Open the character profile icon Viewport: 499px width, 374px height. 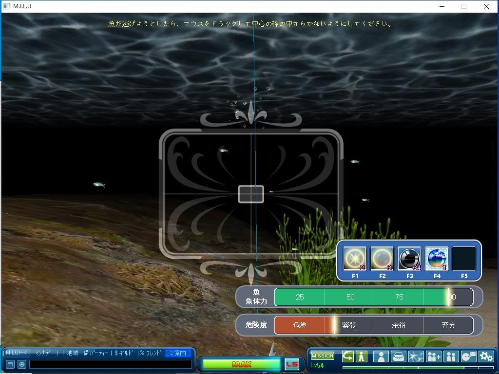(x=381, y=356)
